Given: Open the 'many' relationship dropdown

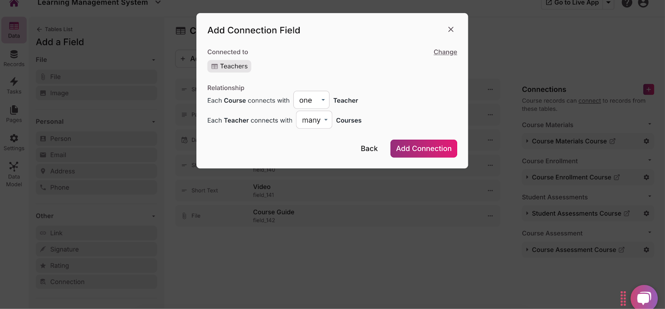Looking at the screenshot, I should (314, 120).
